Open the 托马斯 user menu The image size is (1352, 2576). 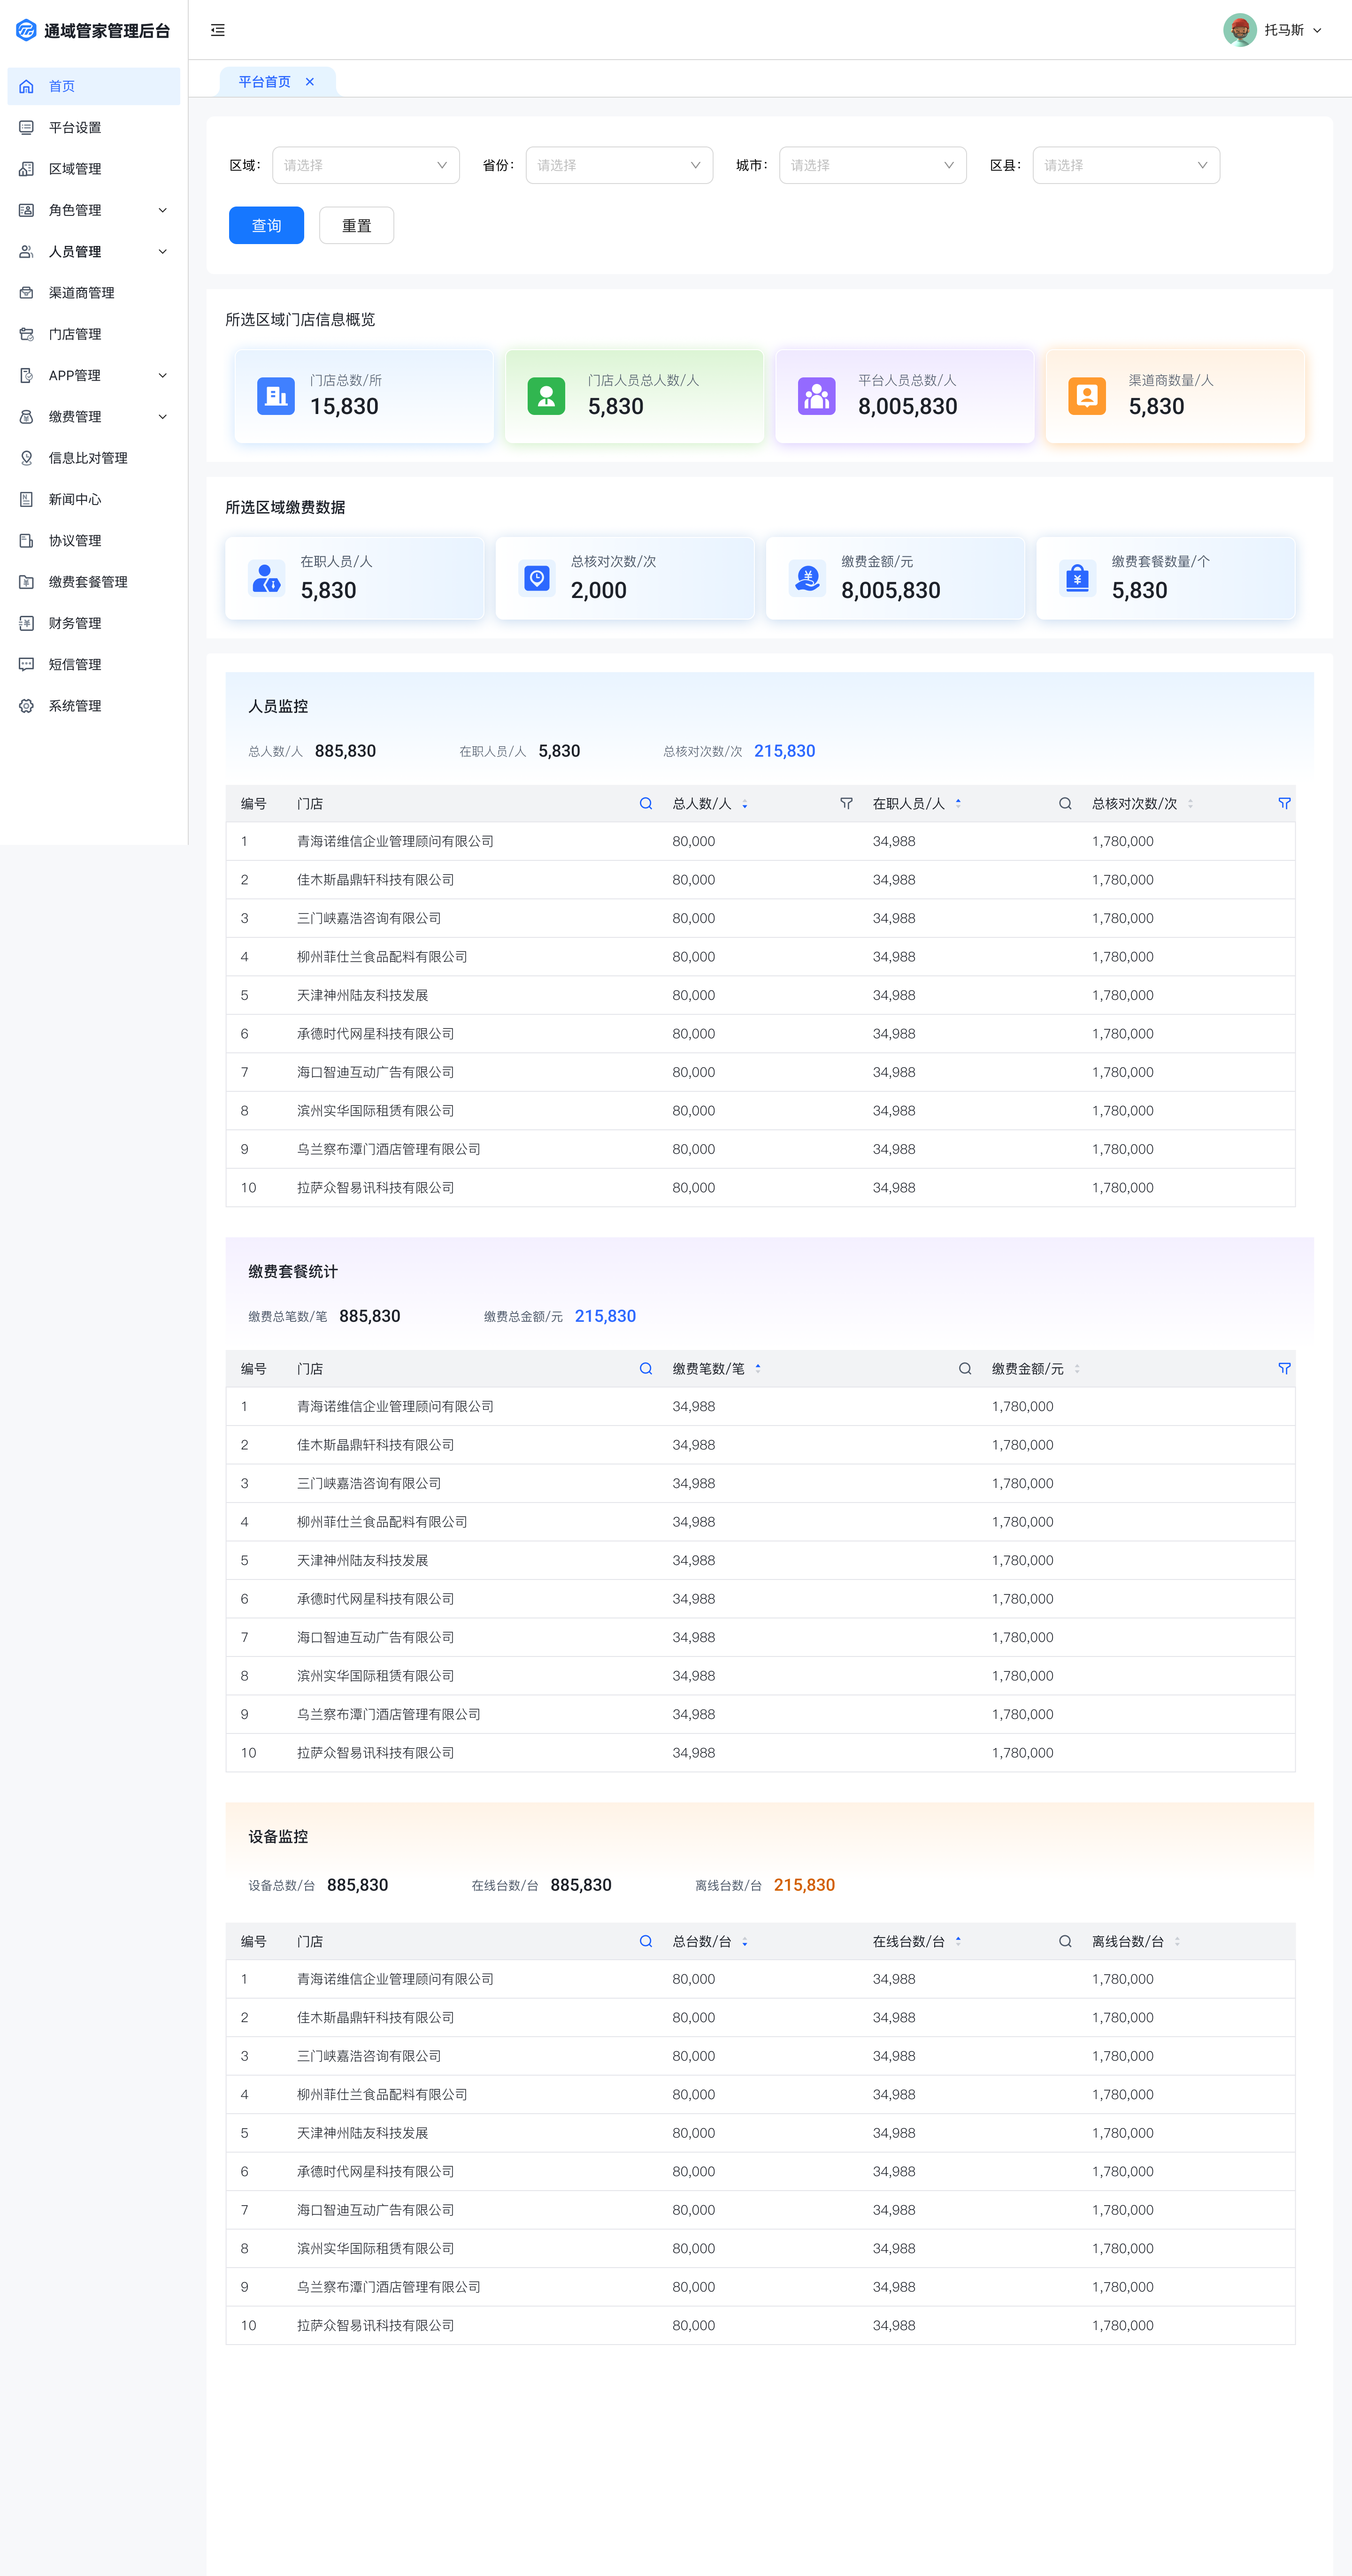[1273, 30]
